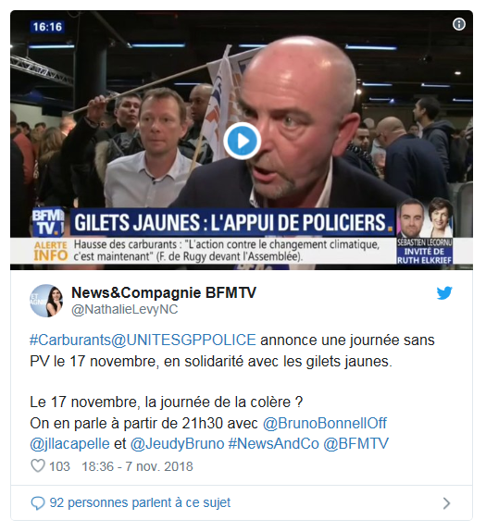486x532 pixels.
Task: Open the @jllacapelle mention
Action: [70, 444]
